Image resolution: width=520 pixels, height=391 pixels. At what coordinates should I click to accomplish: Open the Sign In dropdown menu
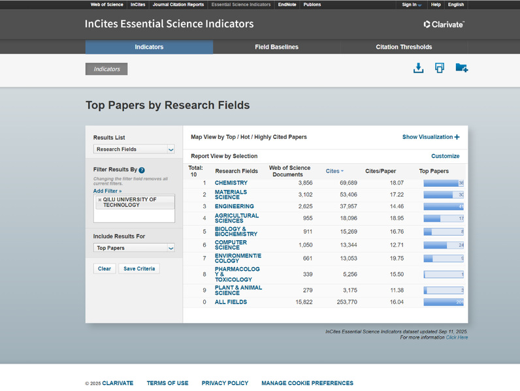click(x=412, y=5)
